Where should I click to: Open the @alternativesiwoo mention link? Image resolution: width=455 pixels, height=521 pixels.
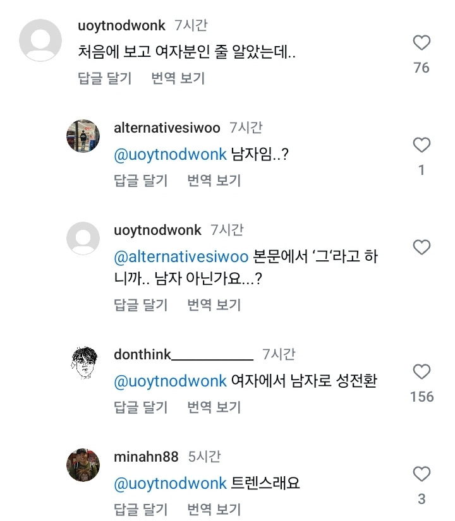pyautogui.click(x=180, y=257)
